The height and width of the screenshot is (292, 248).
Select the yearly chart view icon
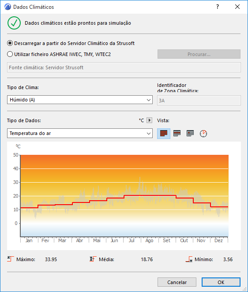click(164, 133)
